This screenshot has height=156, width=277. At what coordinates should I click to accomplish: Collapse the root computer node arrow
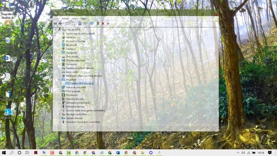pos(56,29)
